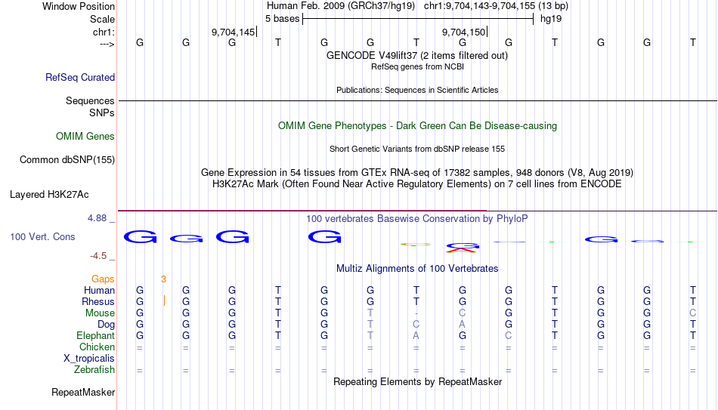Click the RefSeq Curated track label
The width and height of the screenshot is (718, 410).
click(x=79, y=77)
